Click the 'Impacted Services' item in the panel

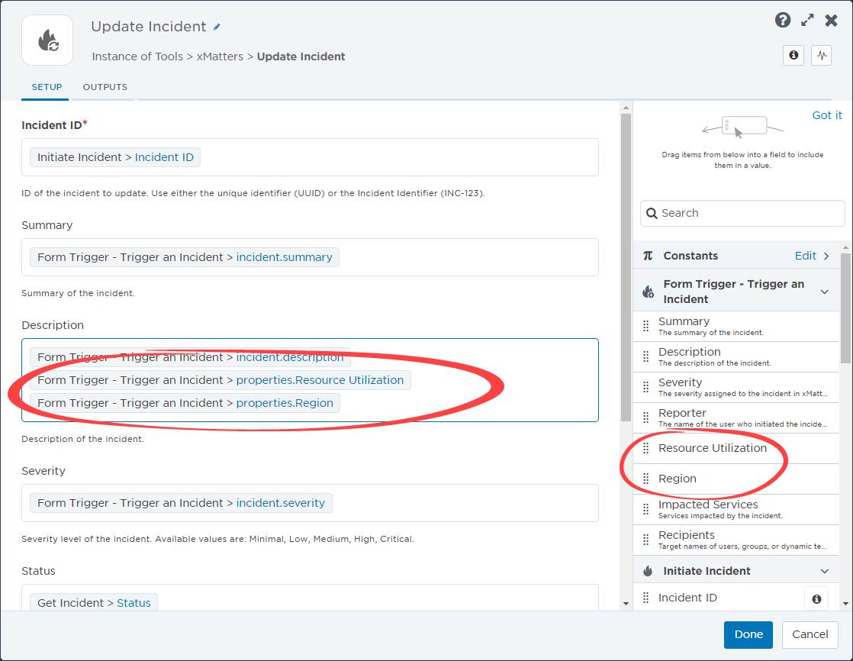click(x=736, y=509)
